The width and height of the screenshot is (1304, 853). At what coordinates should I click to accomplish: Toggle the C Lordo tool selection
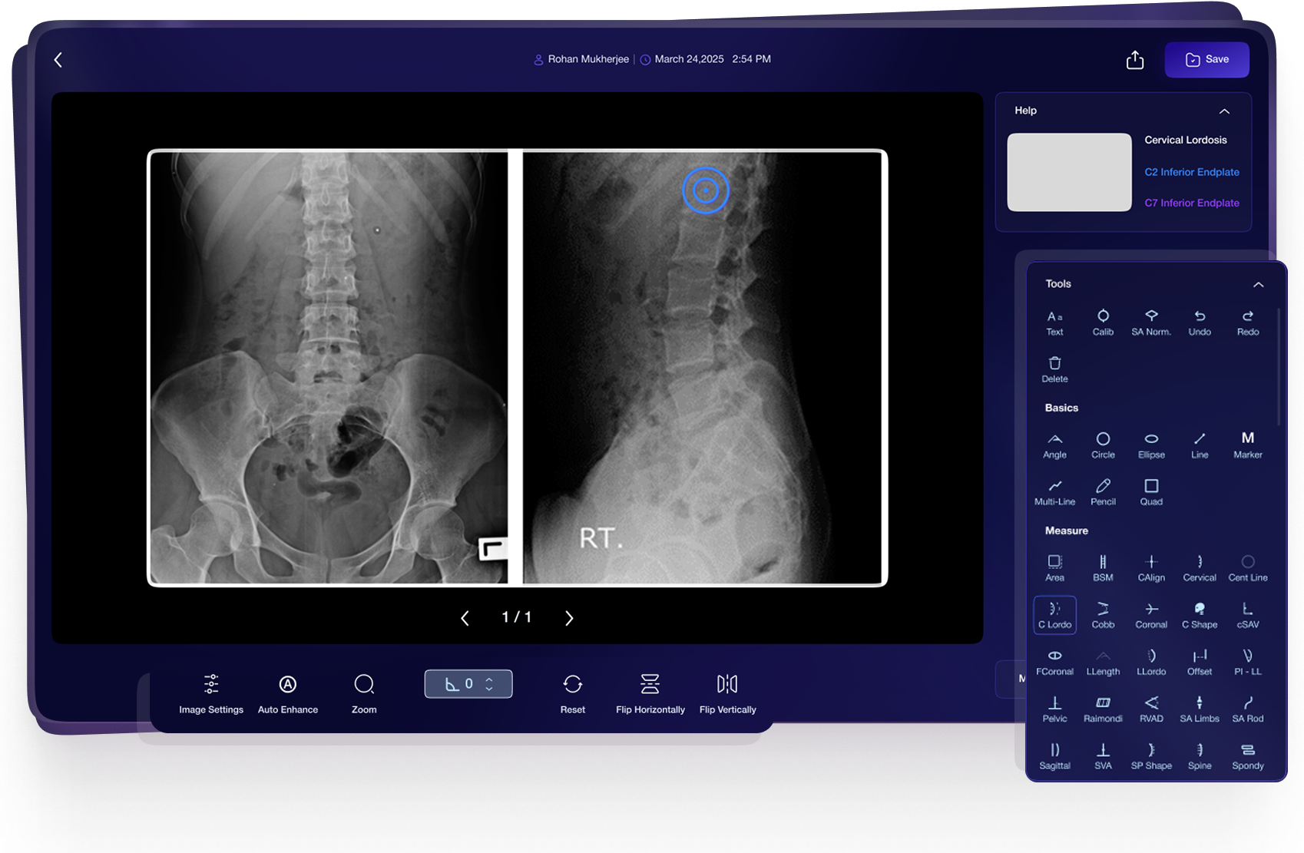pos(1054,615)
